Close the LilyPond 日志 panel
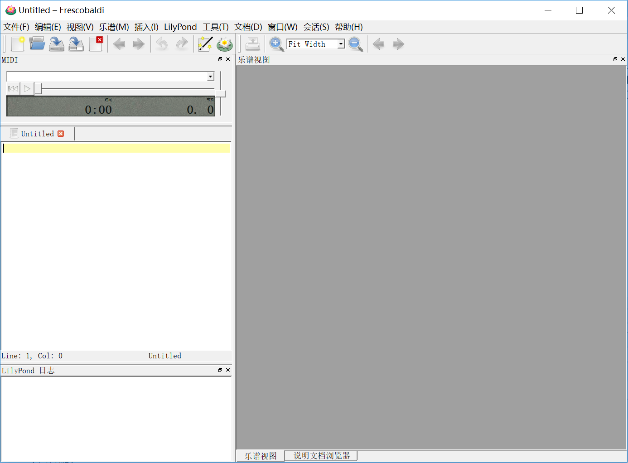Screen dimensions: 628x463 (228, 370)
